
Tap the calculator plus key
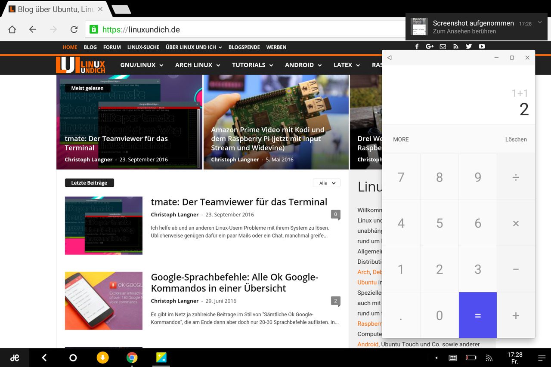coord(516,315)
